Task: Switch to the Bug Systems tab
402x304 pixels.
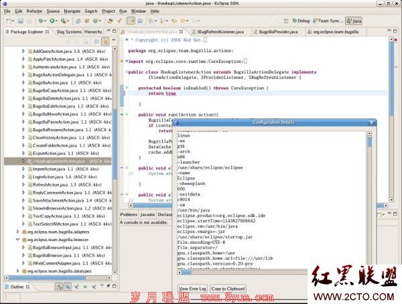Action: click(69, 31)
